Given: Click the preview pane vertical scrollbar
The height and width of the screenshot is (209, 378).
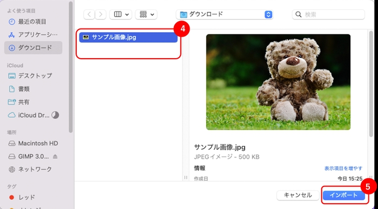Looking at the screenshot, I should click(x=371, y=84).
